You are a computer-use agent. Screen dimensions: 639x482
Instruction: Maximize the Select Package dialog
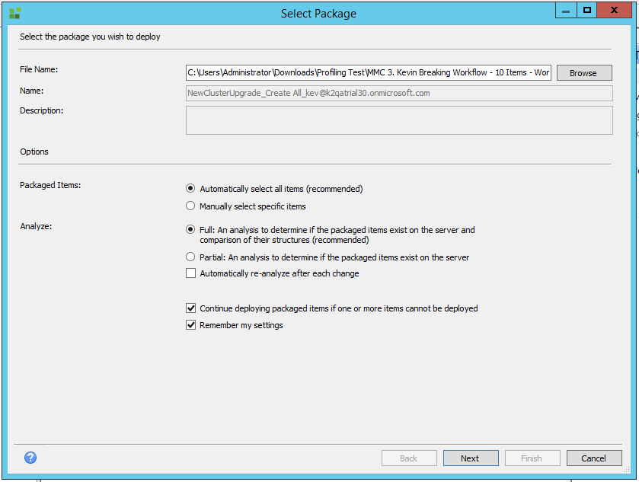pyautogui.click(x=587, y=10)
